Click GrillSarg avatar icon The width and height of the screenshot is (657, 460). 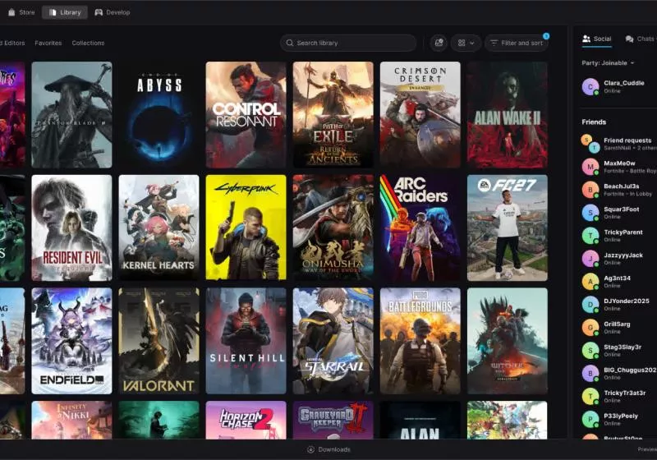590,328
